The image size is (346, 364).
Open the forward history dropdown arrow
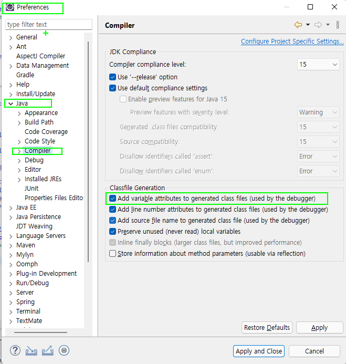click(328, 25)
